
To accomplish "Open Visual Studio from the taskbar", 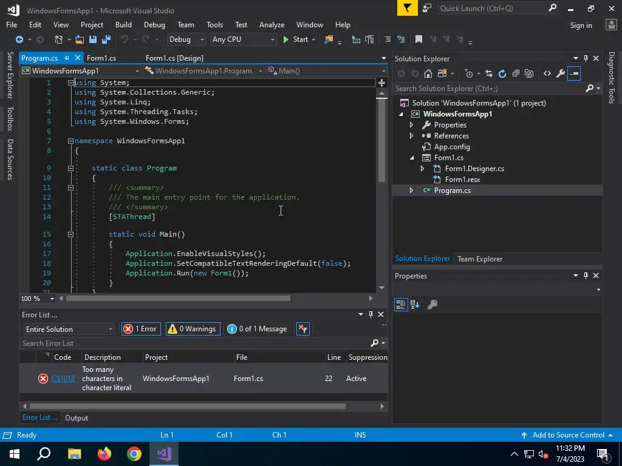I will [164, 454].
